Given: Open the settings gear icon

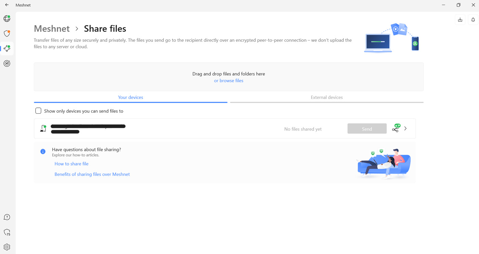Looking at the screenshot, I should [x=7, y=247].
